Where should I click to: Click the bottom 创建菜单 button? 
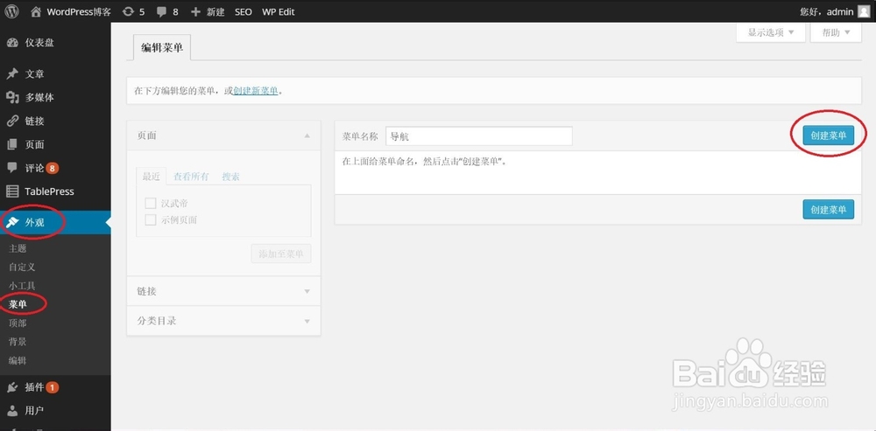tap(828, 210)
